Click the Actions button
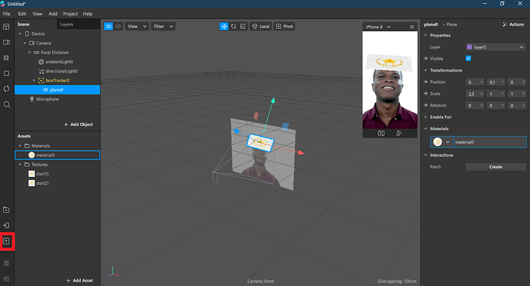Screen dimensions: 530x286 click(513, 24)
